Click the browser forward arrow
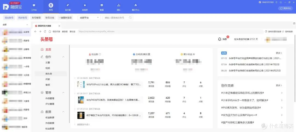The height and width of the screenshot is (132, 296). (x=40, y=31)
